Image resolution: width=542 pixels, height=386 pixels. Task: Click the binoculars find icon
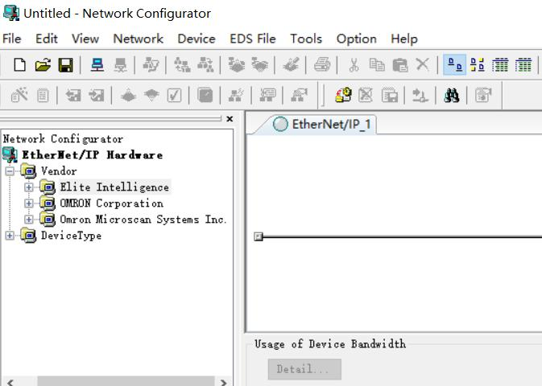[x=452, y=96]
